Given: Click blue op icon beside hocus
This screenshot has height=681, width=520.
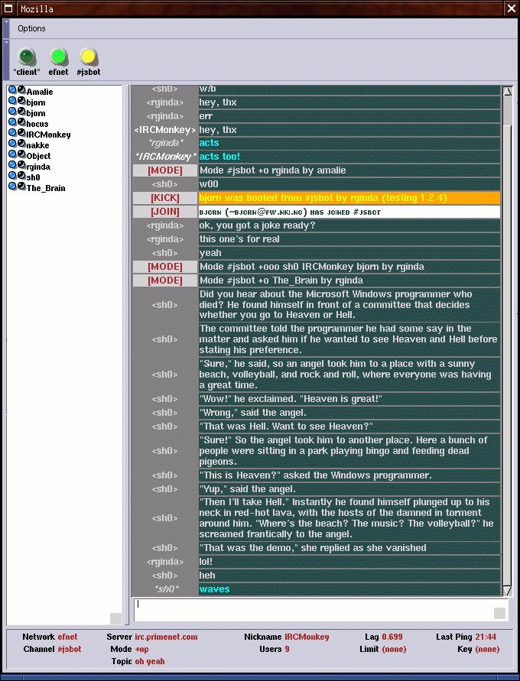Looking at the screenshot, I should coord(12,122).
